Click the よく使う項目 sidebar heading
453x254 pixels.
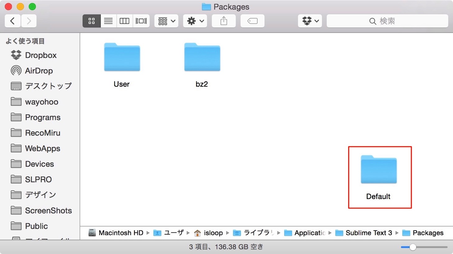25,41
